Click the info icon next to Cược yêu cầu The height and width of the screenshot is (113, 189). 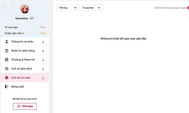[23, 33]
